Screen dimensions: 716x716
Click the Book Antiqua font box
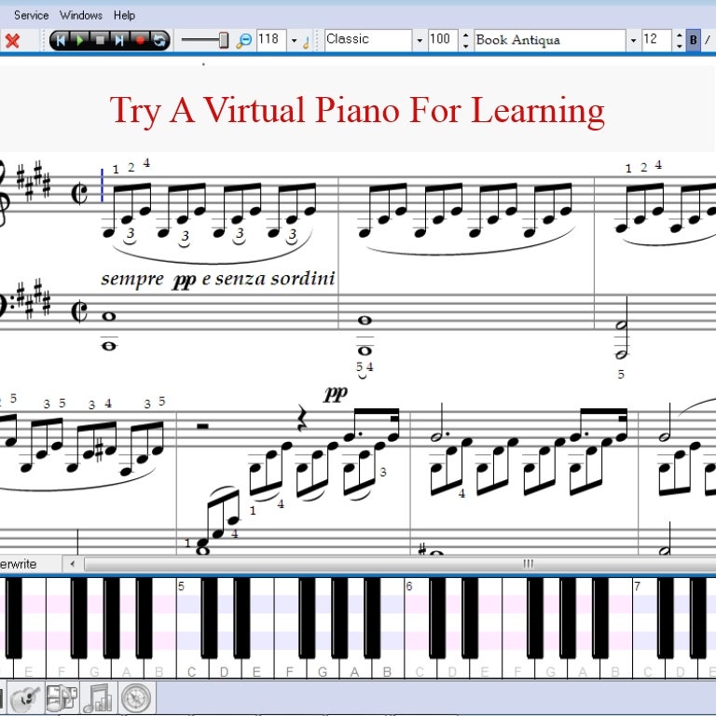click(549, 40)
